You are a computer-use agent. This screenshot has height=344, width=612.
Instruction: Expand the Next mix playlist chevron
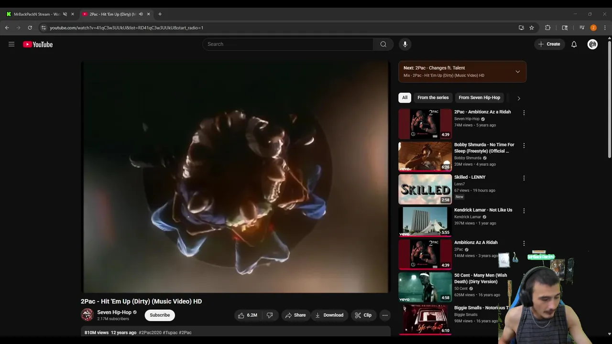[518, 72]
